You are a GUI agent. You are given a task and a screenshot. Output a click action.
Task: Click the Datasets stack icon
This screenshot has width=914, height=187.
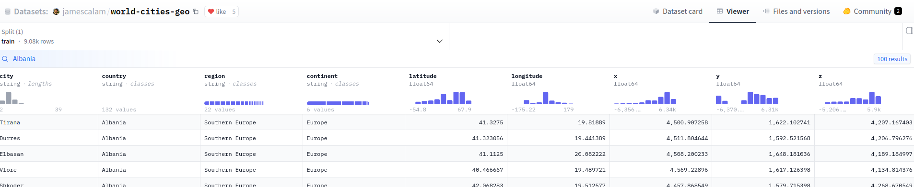click(x=8, y=11)
